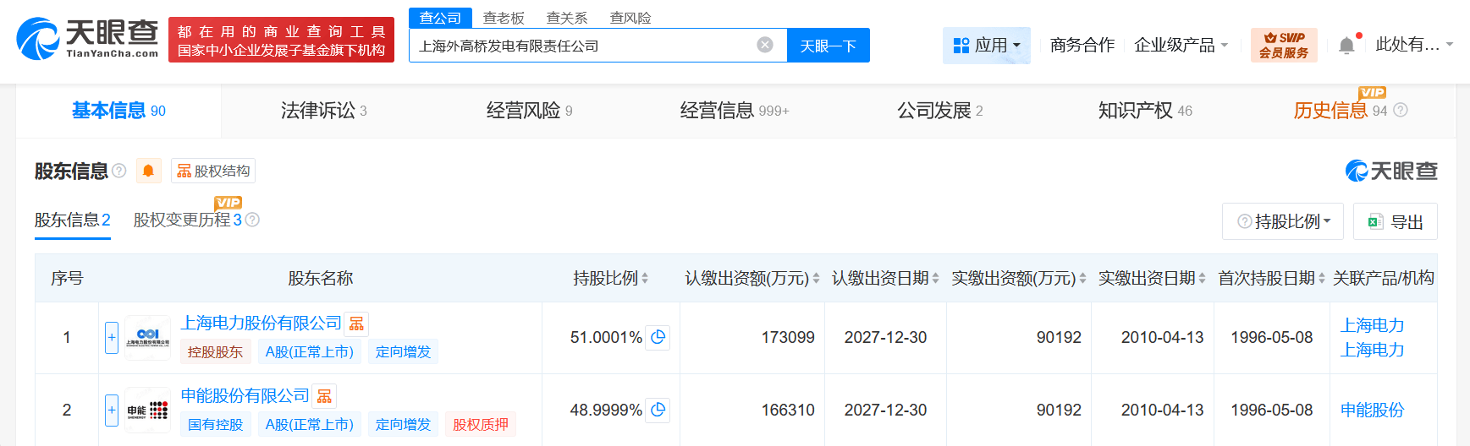Image resolution: width=1470 pixels, height=446 pixels.
Task: Open the 应用 dropdown menu
Action: (x=986, y=46)
